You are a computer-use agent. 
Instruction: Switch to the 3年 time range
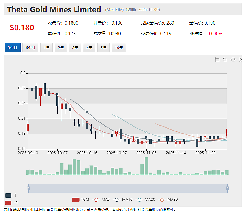75,48
